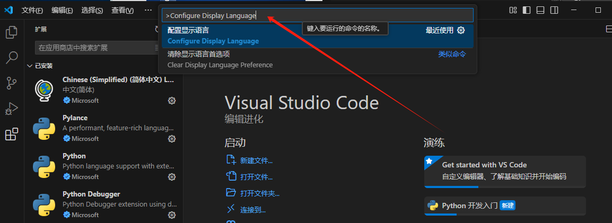Image resolution: width=612 pixels, height=223 pixels.
Task: Open the Python extension manage gear
Action: coord(171,177)
